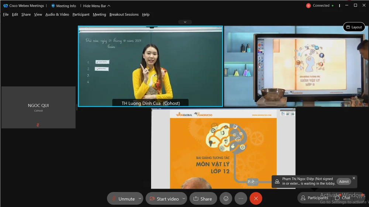This screenshot has height=207, width=369.
Task: Admit Phạm Thị Ngọc Điệp from lobby
Action: click(344, 181)
